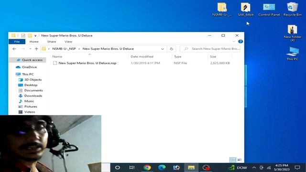306x172 pixels.
Task: Open the notification center icon
Action: point(297,168)
